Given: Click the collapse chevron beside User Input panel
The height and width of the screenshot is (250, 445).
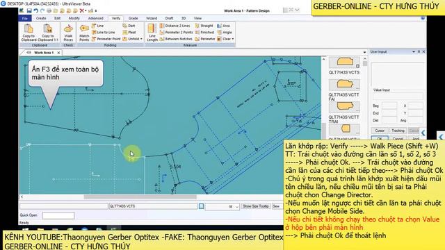Looking at the screenshot, I should [423, 133].
